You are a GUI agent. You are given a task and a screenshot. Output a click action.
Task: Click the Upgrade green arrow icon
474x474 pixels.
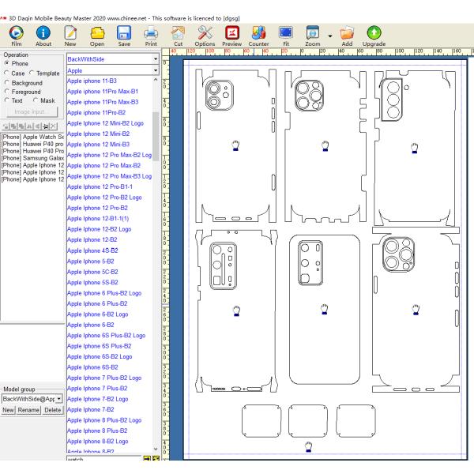point(374,31)
